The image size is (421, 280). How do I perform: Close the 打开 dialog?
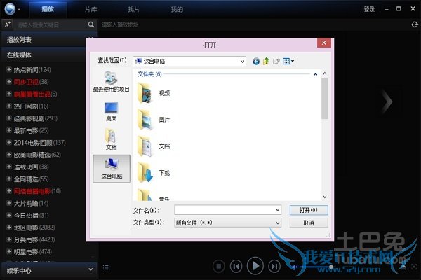pos(324,43)
